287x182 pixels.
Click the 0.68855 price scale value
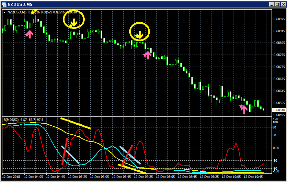point(279,43)
